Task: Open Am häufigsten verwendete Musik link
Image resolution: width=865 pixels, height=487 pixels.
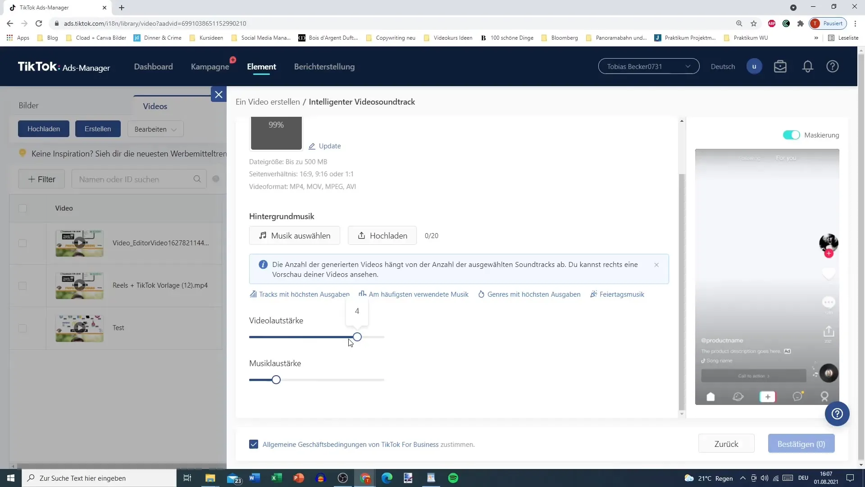Action: [x=414, y=294]
